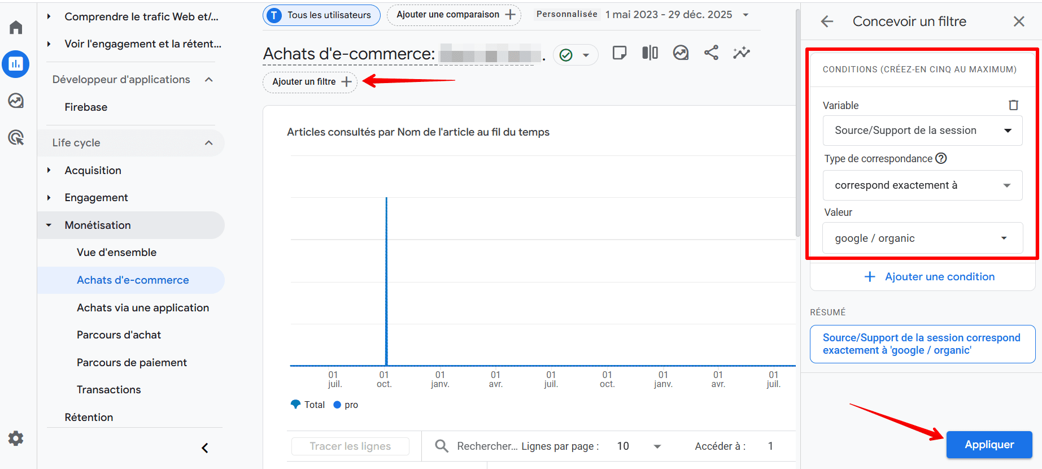
Task: Open the Valeur dropdown google / organic
Action: (922, 238)
